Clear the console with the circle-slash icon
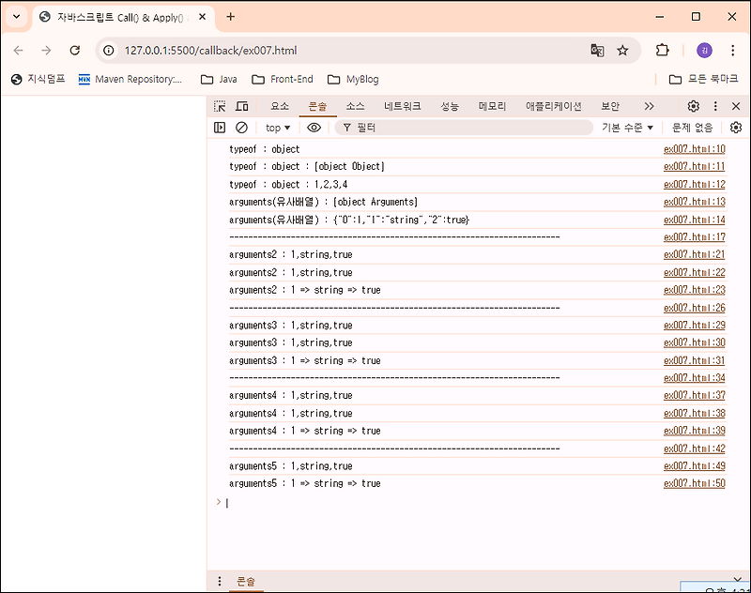The width and height of the screenshot is (751, 593). (x=241, y=127)
